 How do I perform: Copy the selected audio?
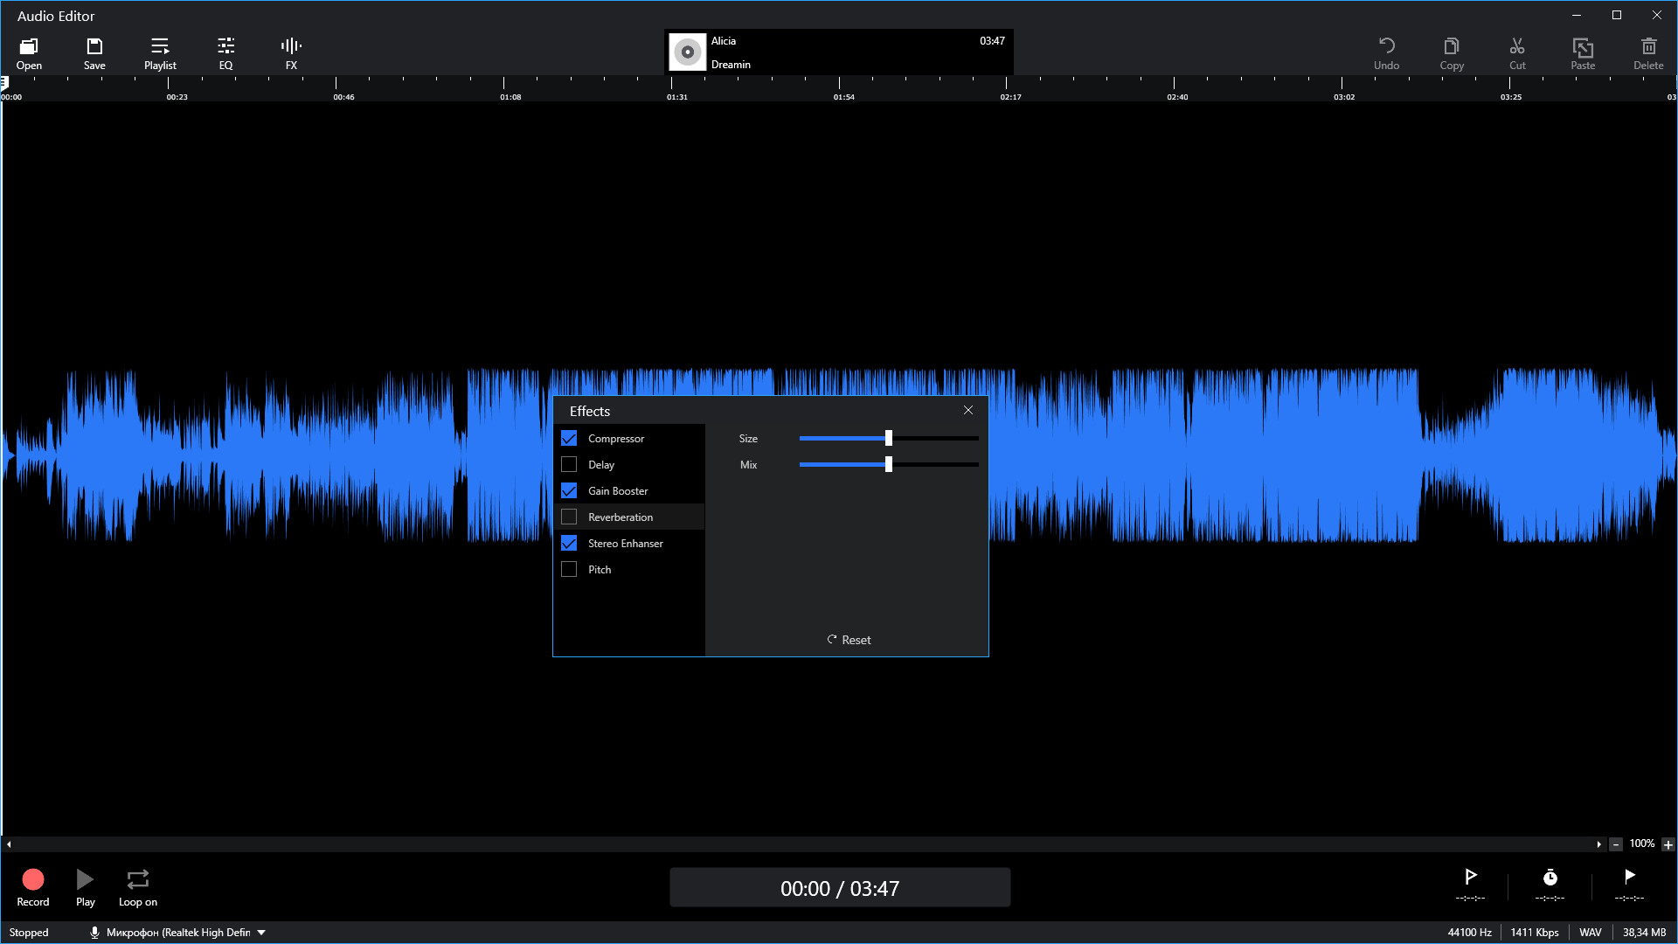coord(1452,52)
